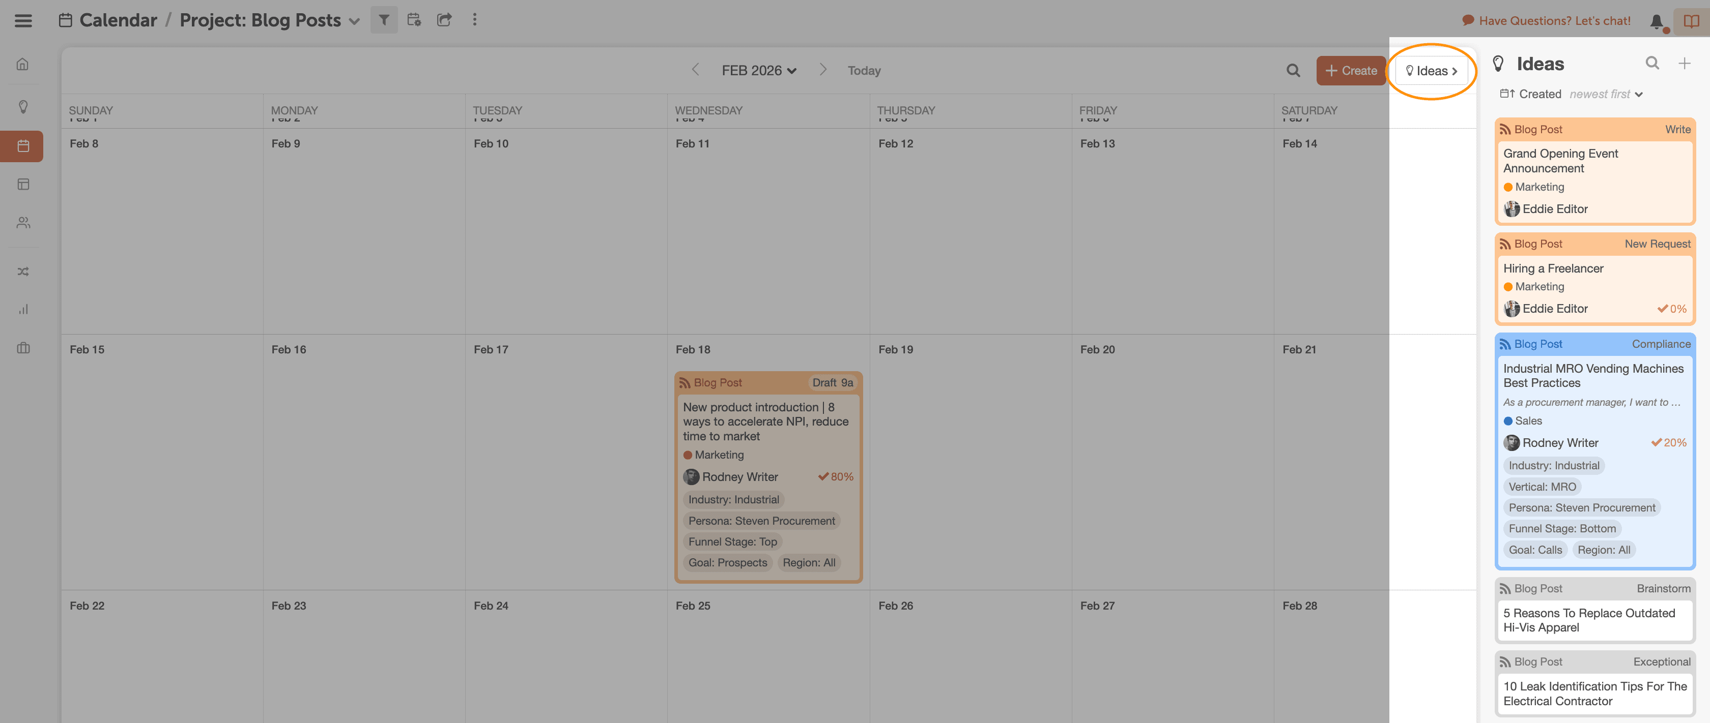Viewport: 1710px width, 723px height.
Task: Click the notifications bell icon
Action: [x=1656, y=21]
